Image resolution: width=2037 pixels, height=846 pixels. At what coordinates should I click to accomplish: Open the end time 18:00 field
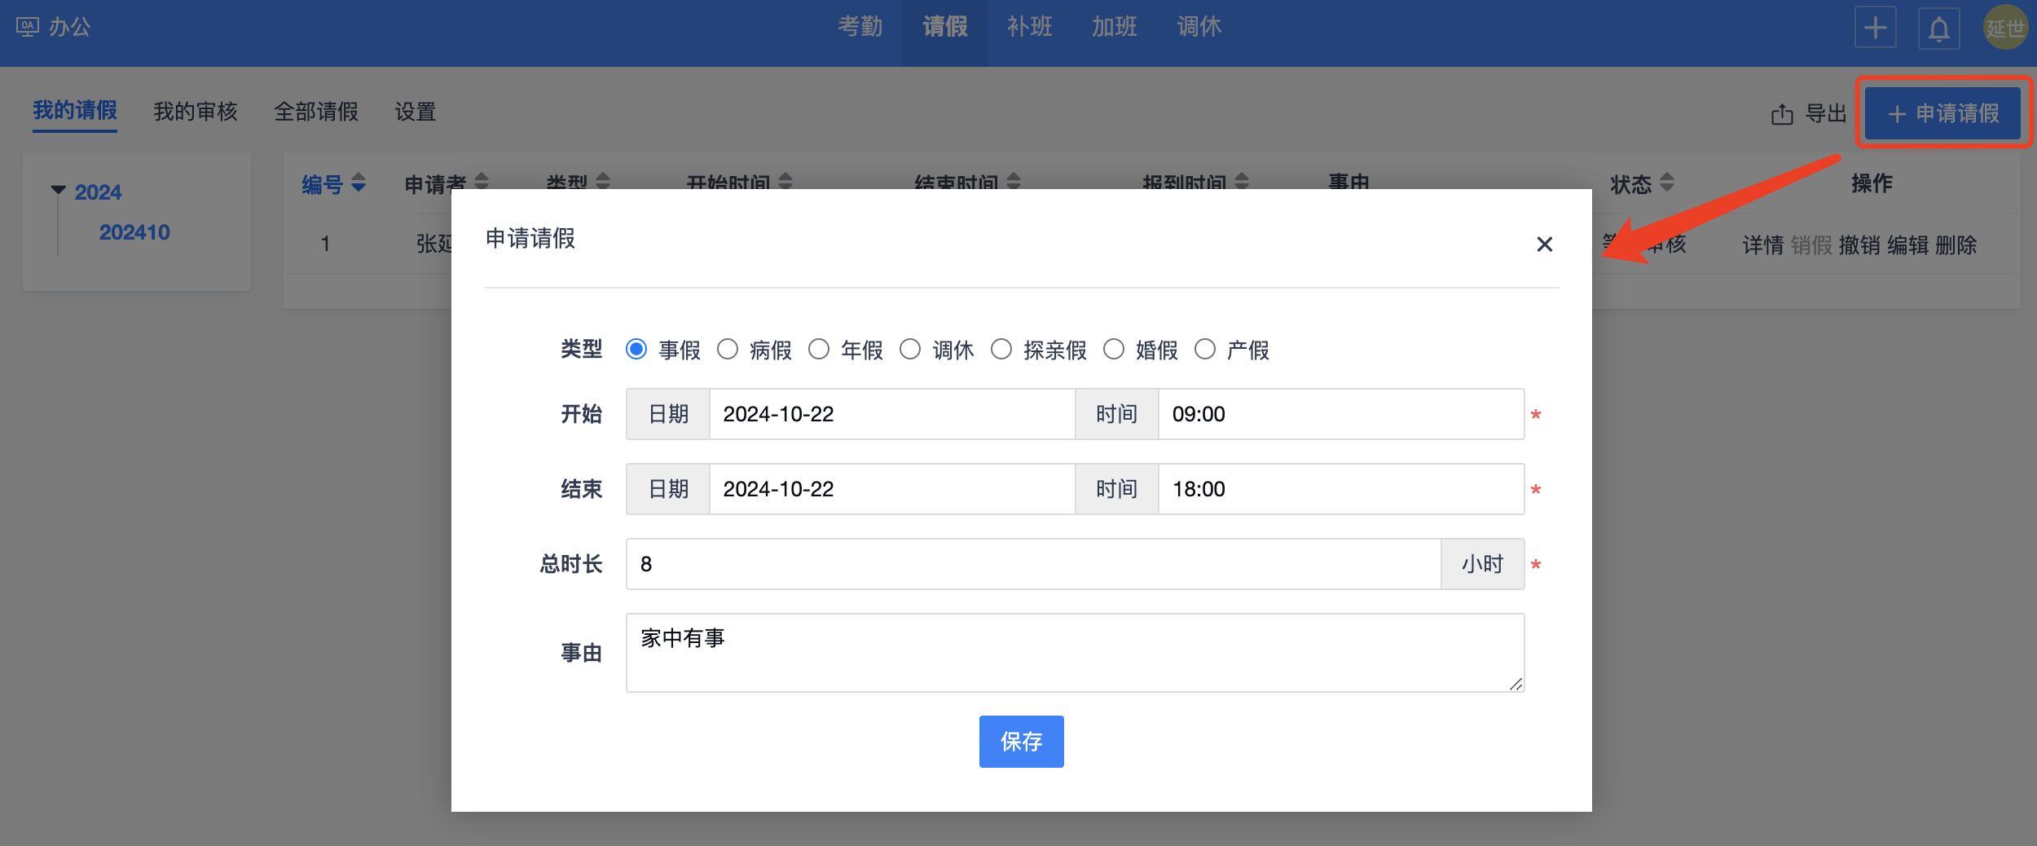(x=1340, y=489)
